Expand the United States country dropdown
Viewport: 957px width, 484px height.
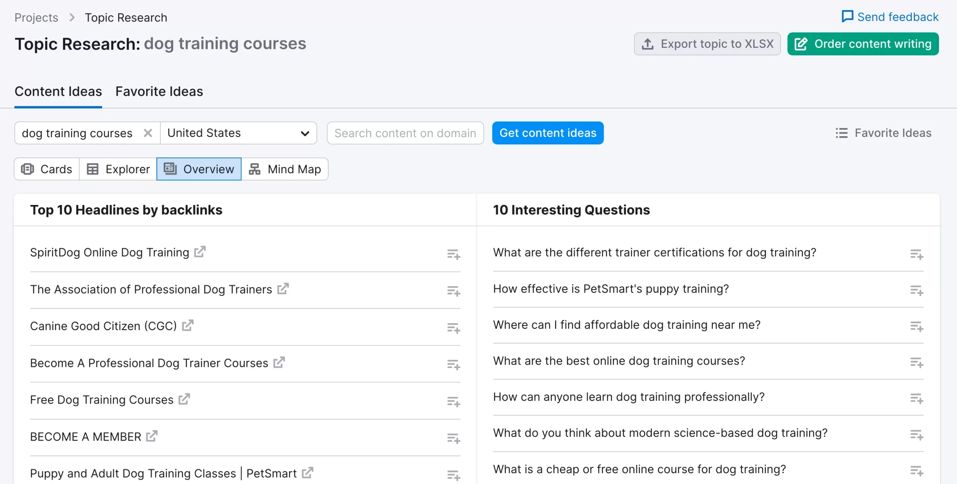[x=239, y=133]
